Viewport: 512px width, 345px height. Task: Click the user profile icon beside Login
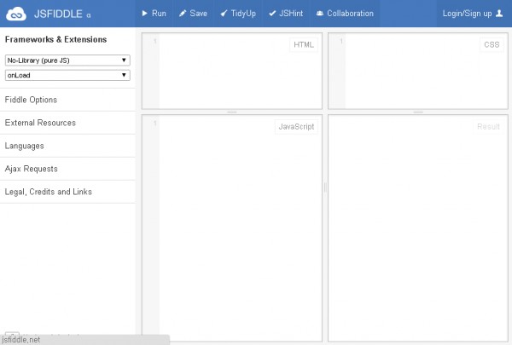click(499, 14)
